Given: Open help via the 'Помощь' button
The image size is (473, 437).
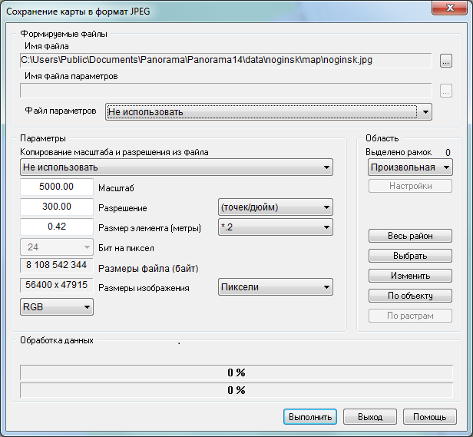Looking at the screenshot, I should 429,417.
